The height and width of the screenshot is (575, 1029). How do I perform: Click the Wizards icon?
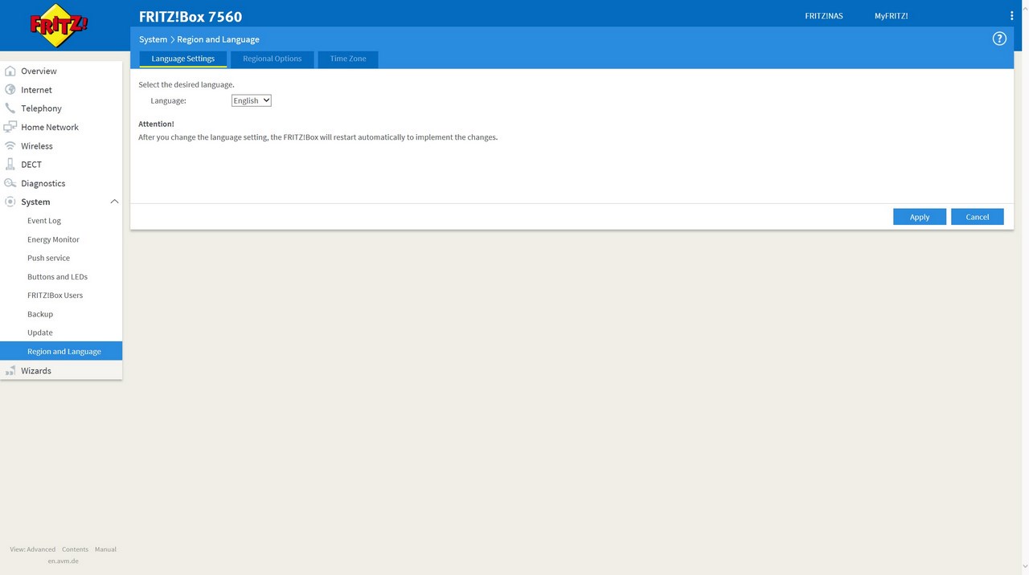(10, 370)
